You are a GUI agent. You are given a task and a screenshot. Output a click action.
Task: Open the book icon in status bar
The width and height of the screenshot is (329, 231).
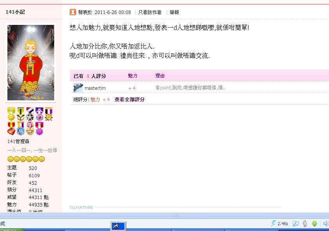295,223
